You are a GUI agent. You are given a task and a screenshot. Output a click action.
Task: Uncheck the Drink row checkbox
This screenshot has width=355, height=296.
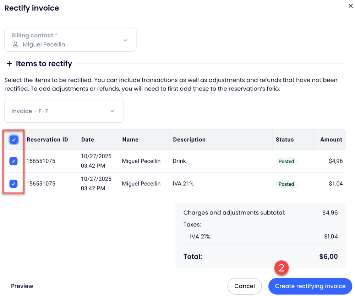pos(13,161)
